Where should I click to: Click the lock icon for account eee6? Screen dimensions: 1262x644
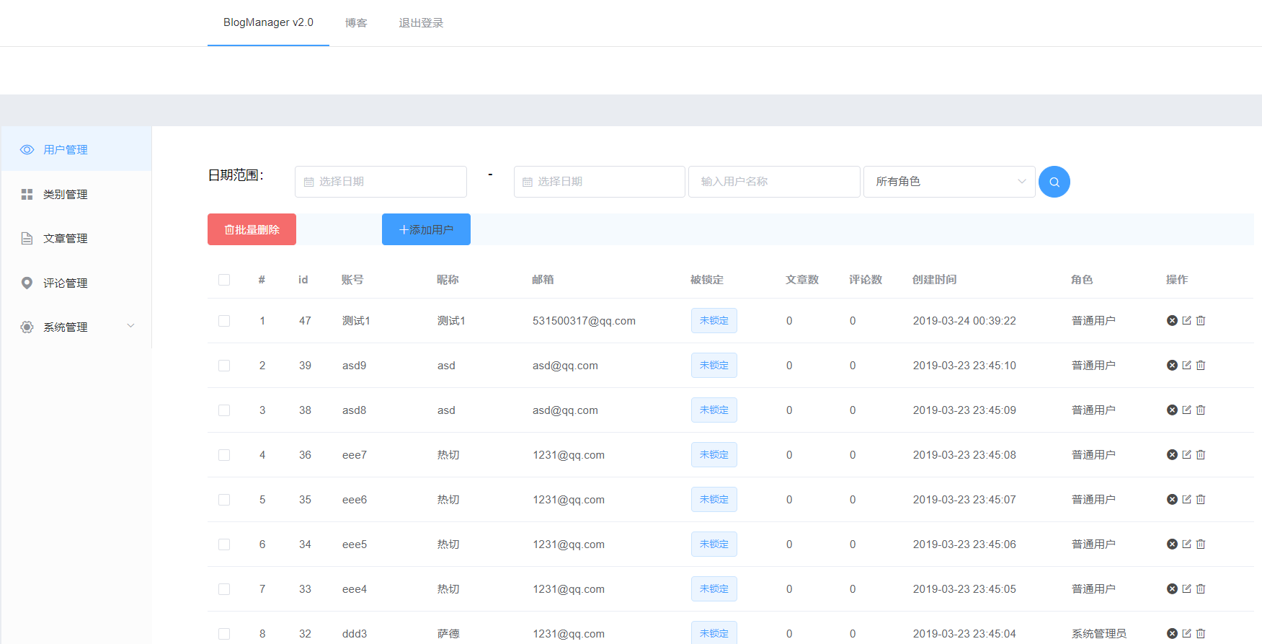coord(1172,499)
